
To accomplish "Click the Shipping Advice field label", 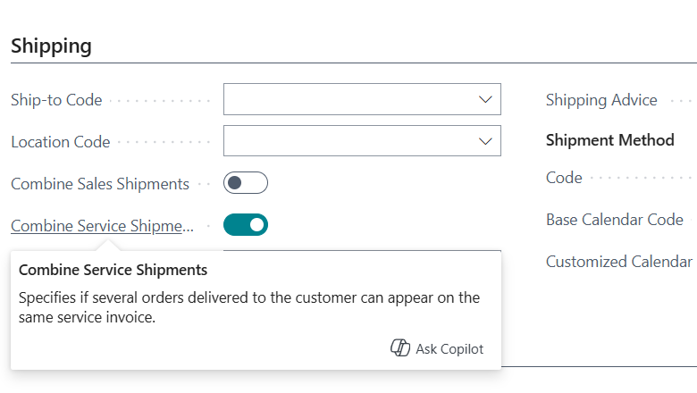I will pos(601,100).
